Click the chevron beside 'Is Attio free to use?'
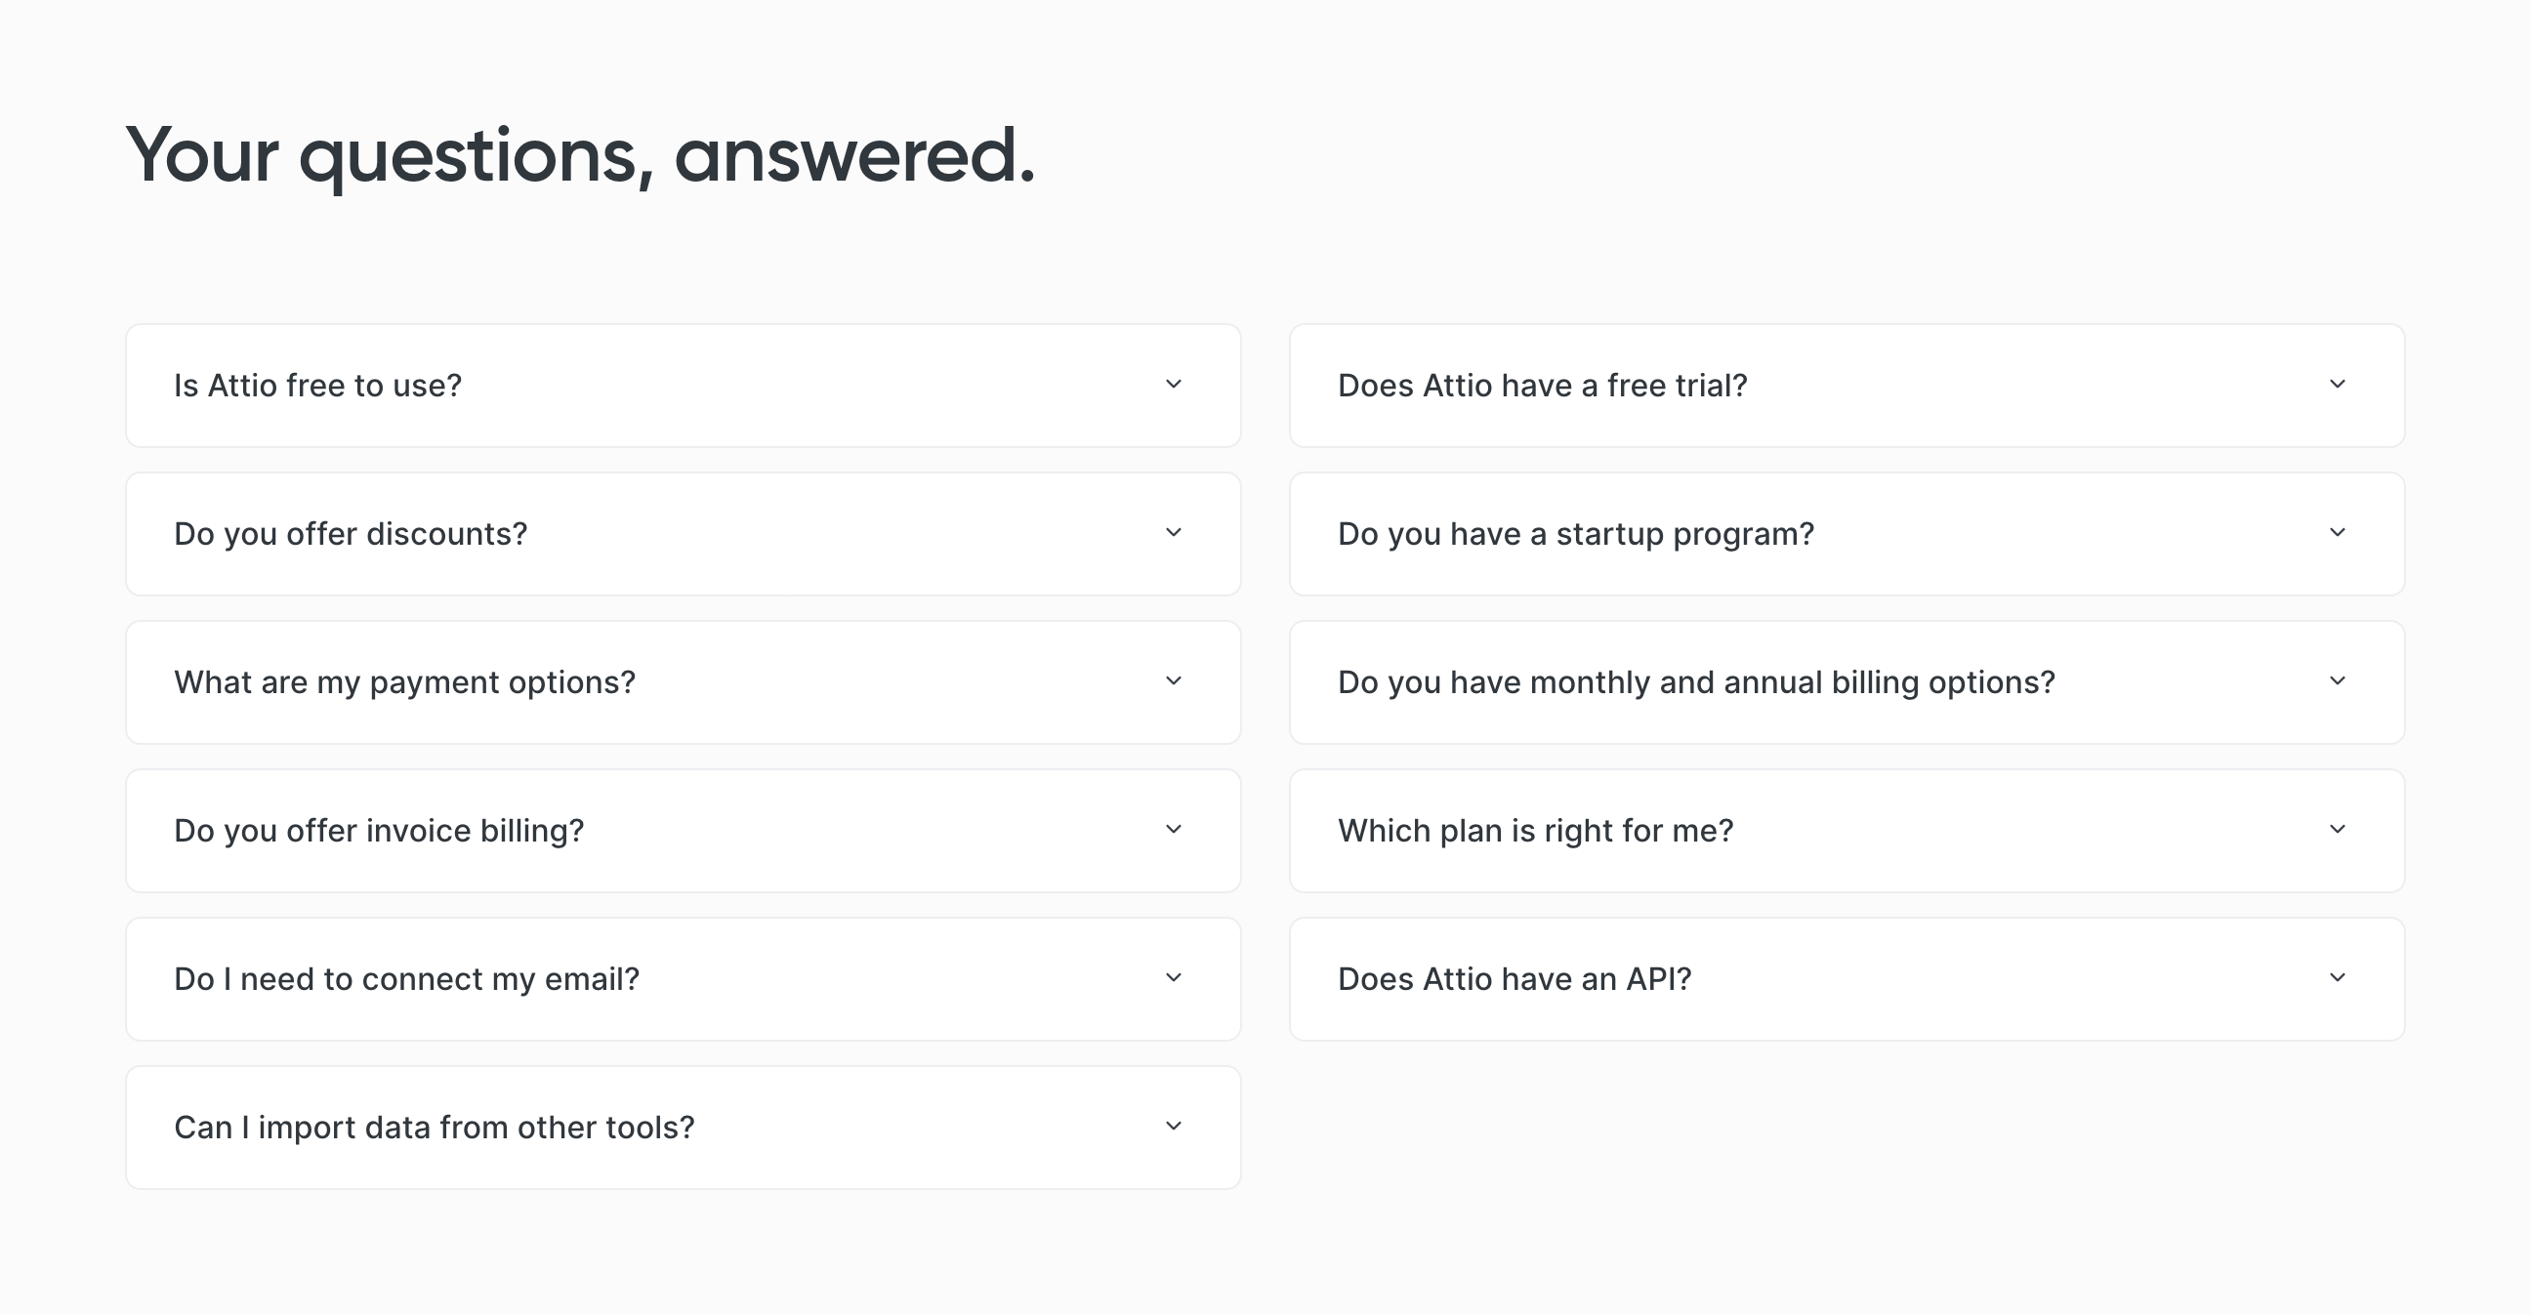 click(1173, 385)
